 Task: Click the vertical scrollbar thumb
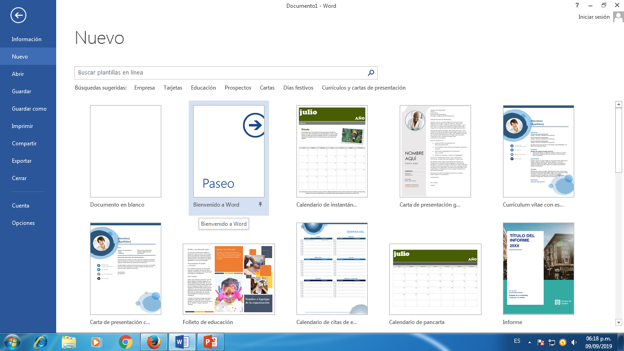point(619,140)
